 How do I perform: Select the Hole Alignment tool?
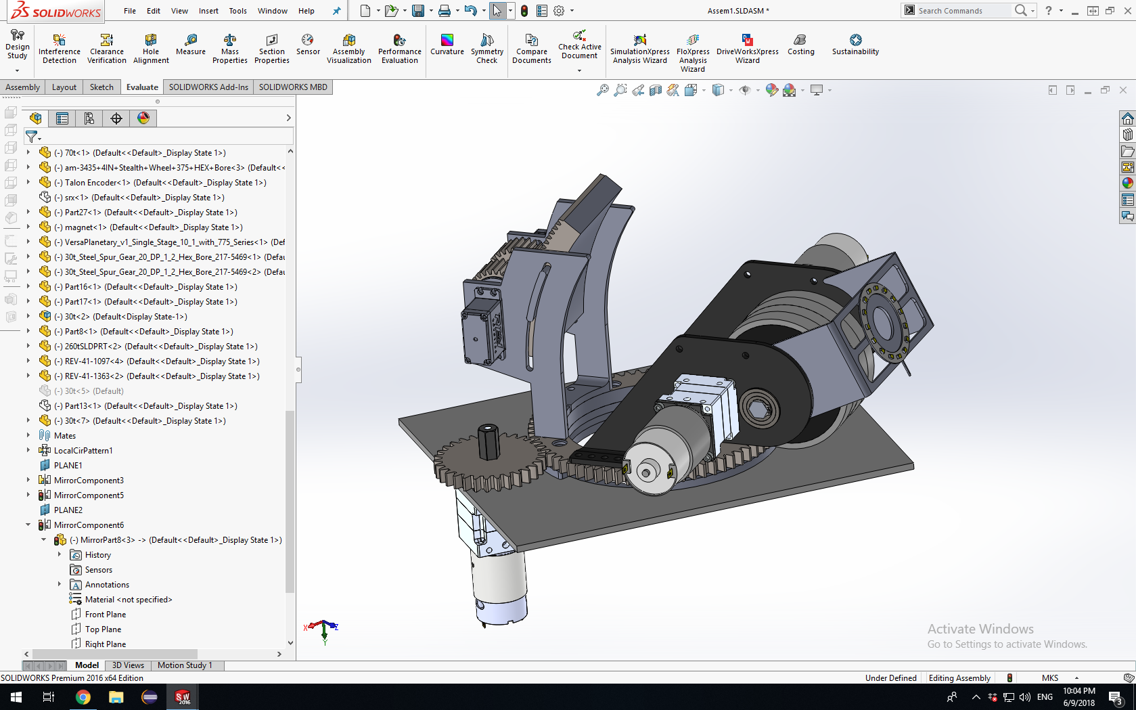pos(151,49)
